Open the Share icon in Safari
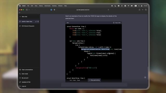 (140, 10)
